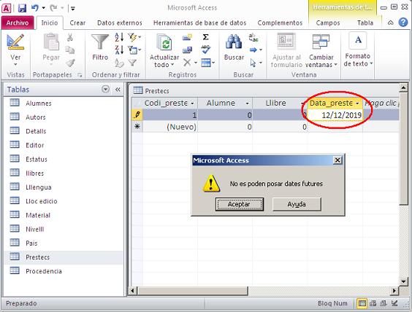Open the More records options icon
The height and width of the screenshot is (312, 412).
coord(207,63)
